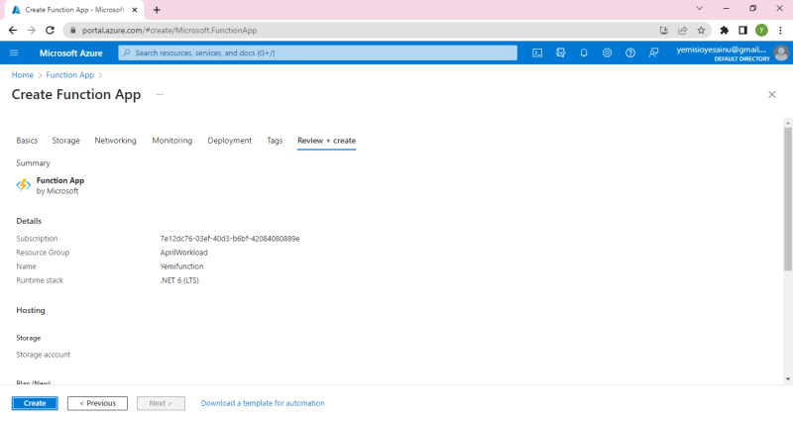The width and height of the screenshot is (793, 422).
Task: Close the Create Function App blade
Action: pyautogui.click(x=772, y=94)
